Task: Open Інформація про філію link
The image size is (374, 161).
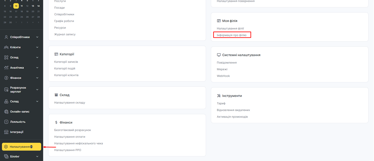Action: point(232,35)
